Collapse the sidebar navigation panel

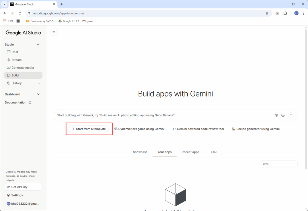point(54,32)
